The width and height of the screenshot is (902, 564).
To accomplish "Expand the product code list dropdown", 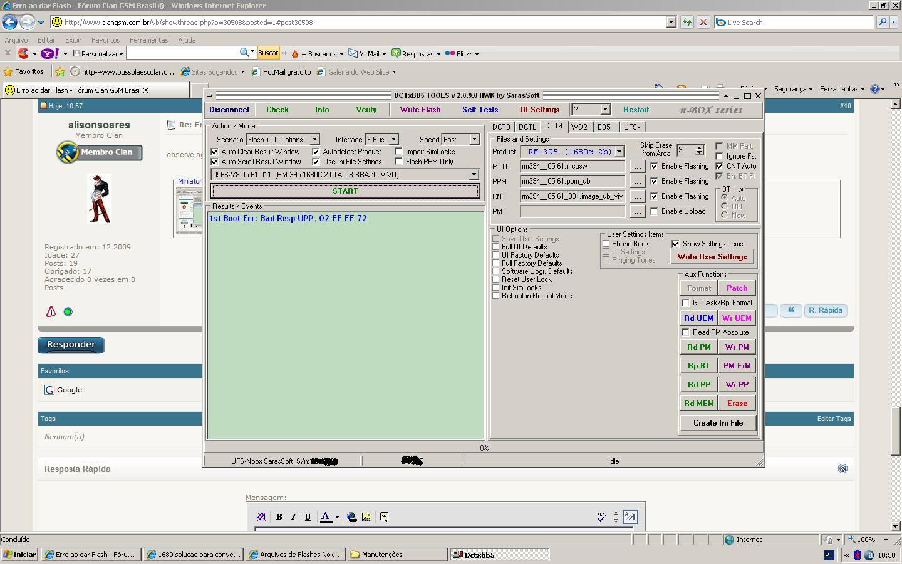I will point(474,175).
